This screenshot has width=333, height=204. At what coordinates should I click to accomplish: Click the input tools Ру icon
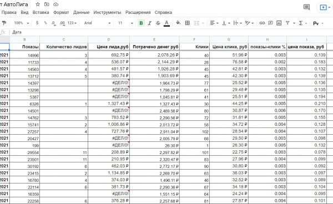(316, 23)
